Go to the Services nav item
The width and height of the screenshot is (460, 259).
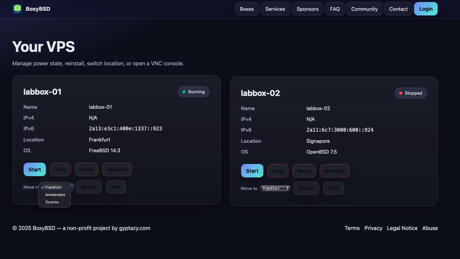point(275,9)
